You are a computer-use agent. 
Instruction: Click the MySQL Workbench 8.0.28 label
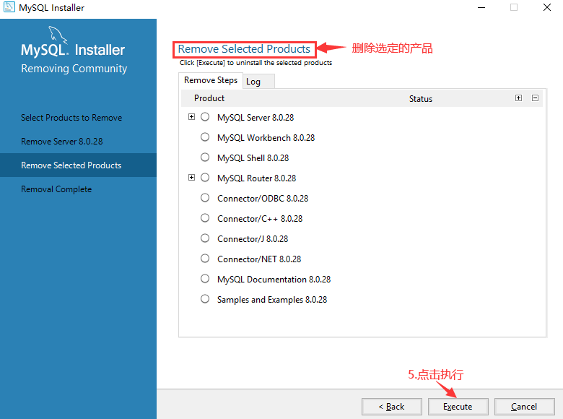(x=266, y=138)
